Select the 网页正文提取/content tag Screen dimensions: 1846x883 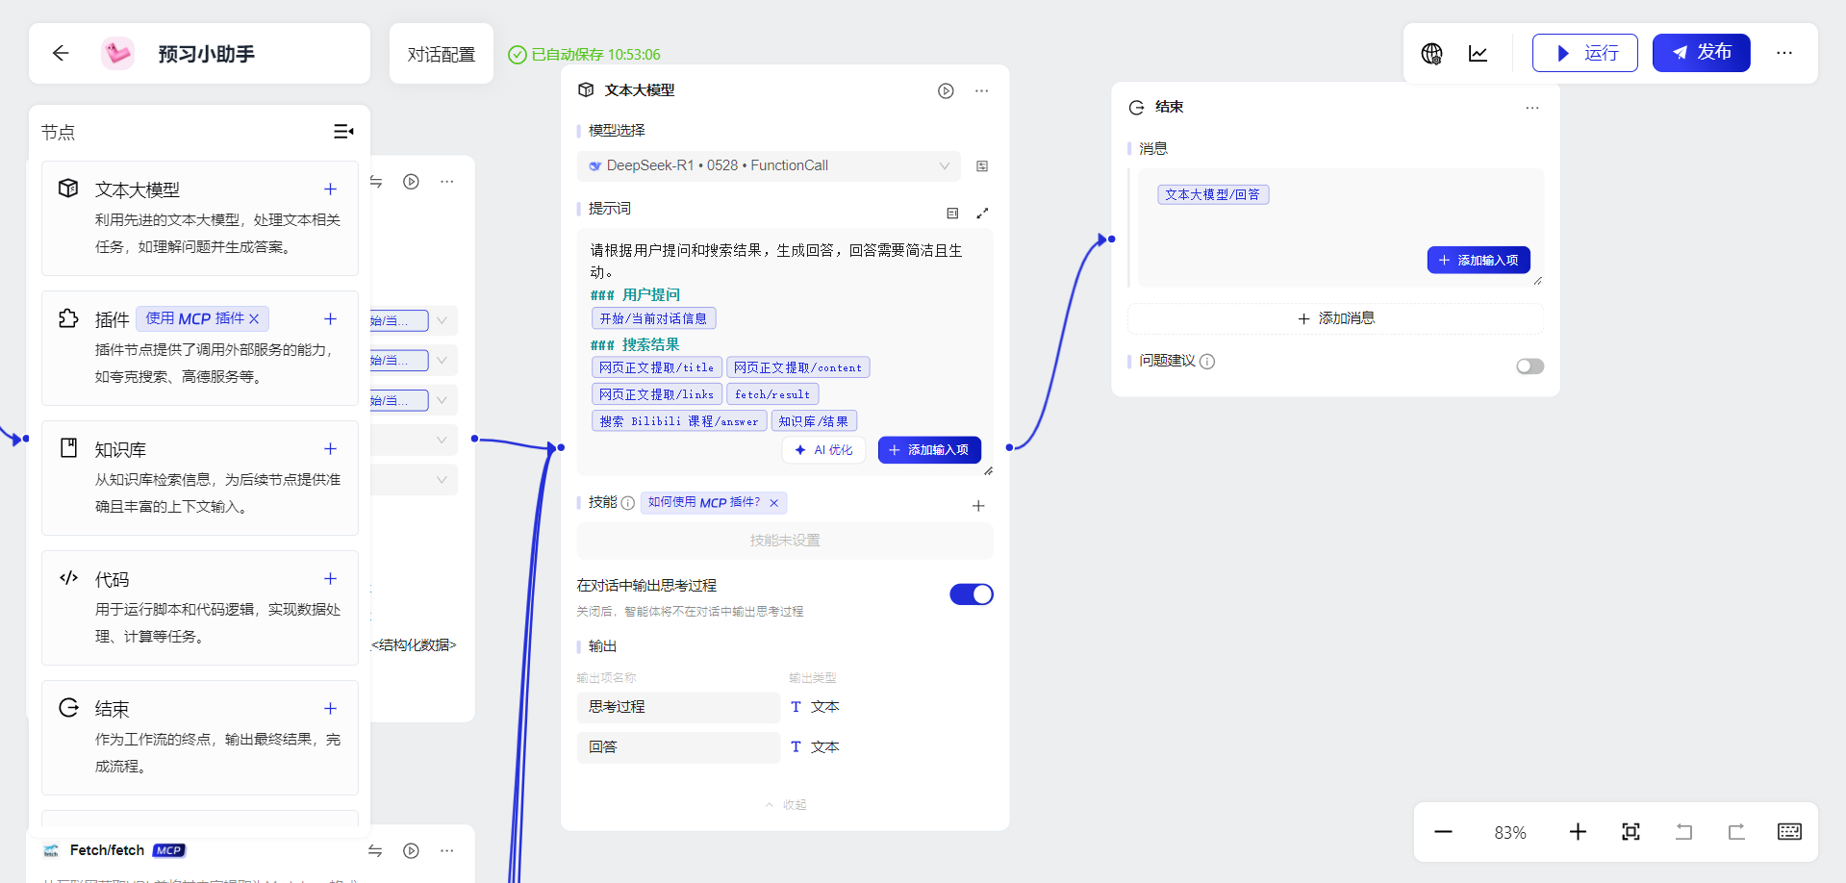click(797, 367)
